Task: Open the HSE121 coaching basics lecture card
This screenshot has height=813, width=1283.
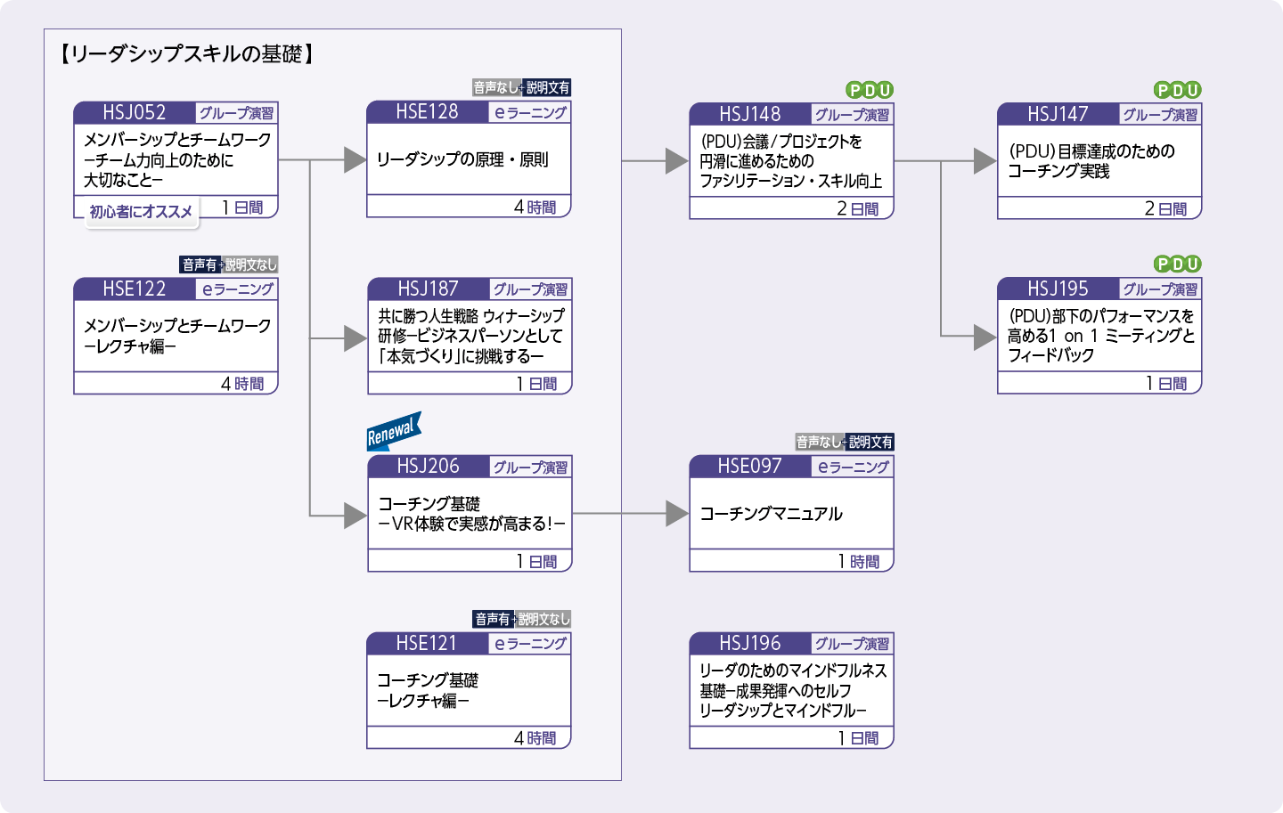Action: [x=469, y=691]
